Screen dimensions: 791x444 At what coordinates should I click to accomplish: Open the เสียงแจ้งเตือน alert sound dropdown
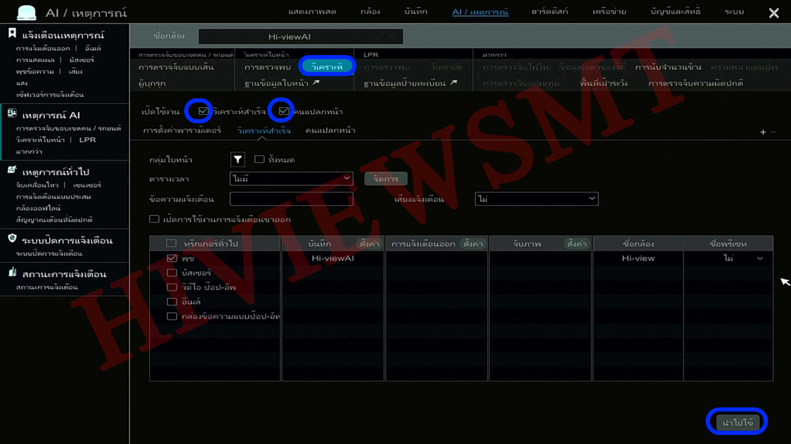click(536, 199)
